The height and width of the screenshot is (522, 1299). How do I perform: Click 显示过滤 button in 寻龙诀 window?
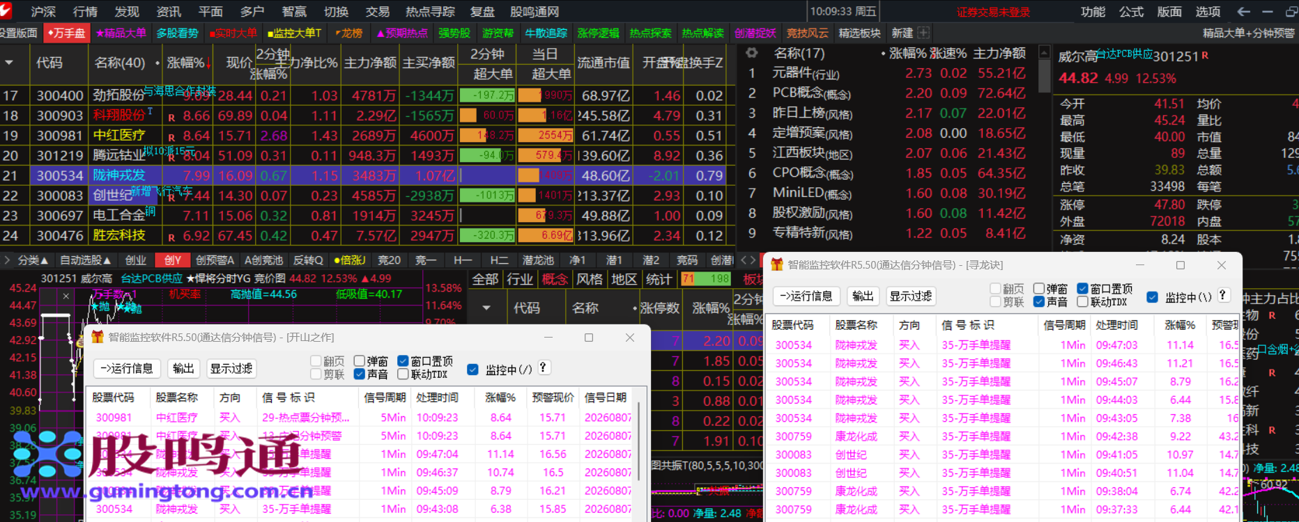pos(911,296)
